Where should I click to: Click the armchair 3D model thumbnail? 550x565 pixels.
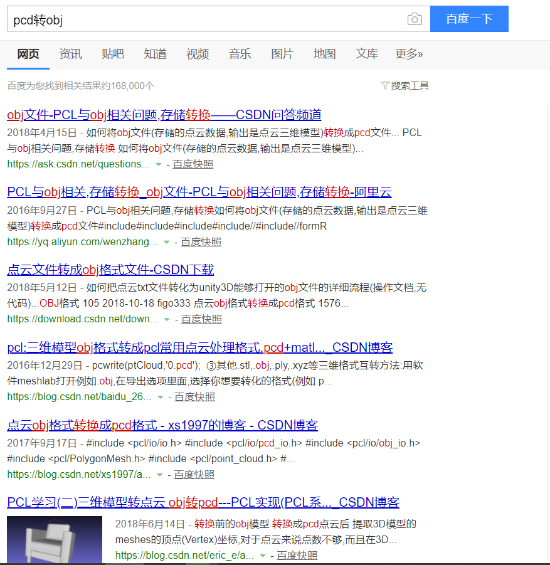click(x=55, y=539)
